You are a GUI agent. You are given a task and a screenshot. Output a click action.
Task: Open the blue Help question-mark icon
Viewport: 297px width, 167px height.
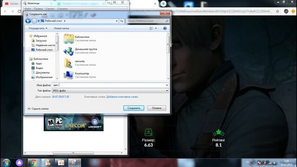click(x=165, y=28)
